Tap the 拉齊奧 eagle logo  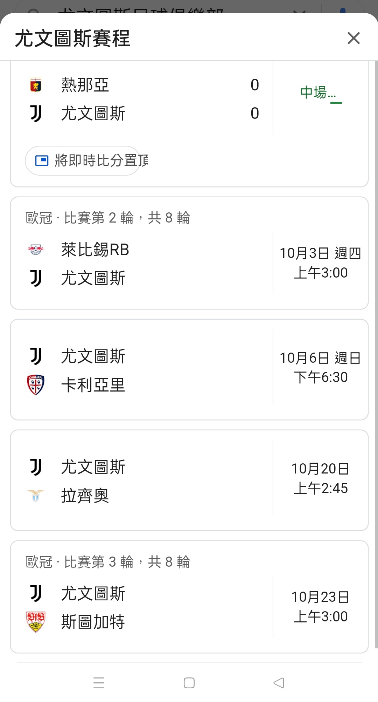[x=36, y=496]
